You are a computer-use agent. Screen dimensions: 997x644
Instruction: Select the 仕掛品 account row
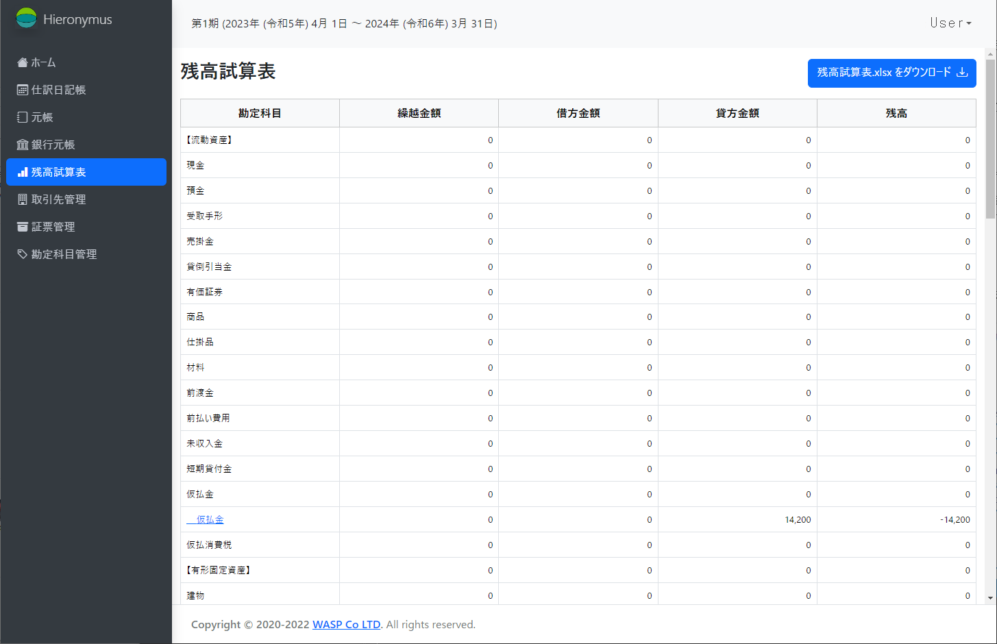[578, 342]
